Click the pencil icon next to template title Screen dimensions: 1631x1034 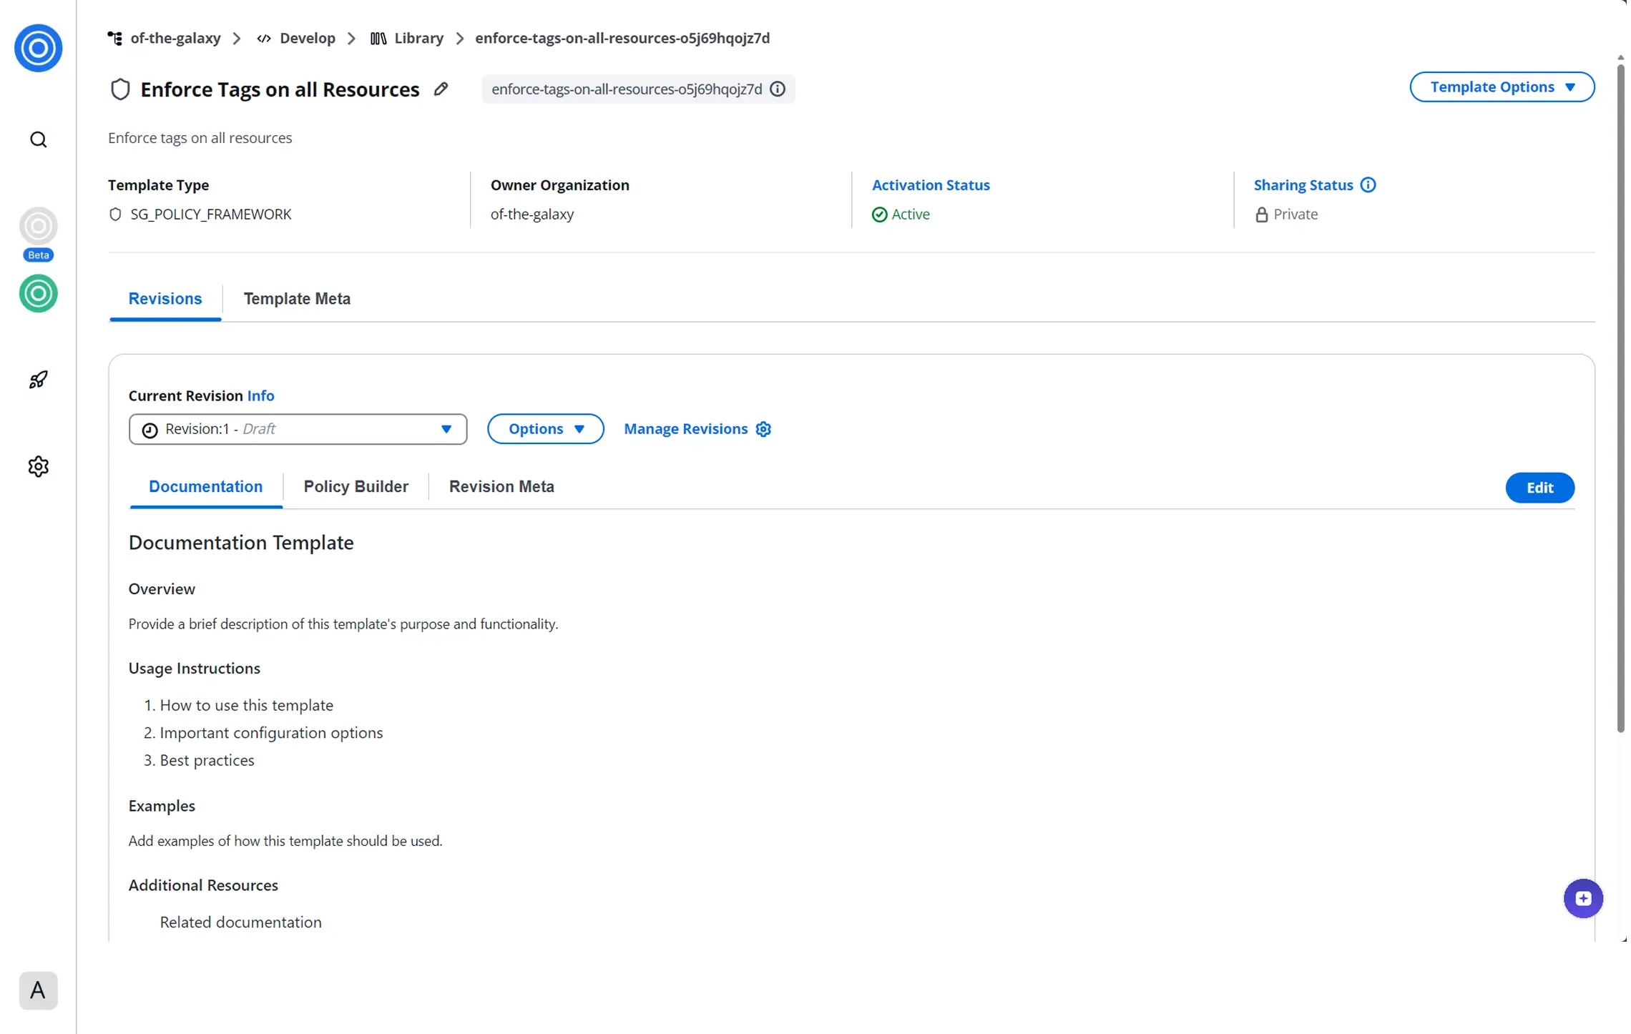pyautogui.click(x=441, y=89)
